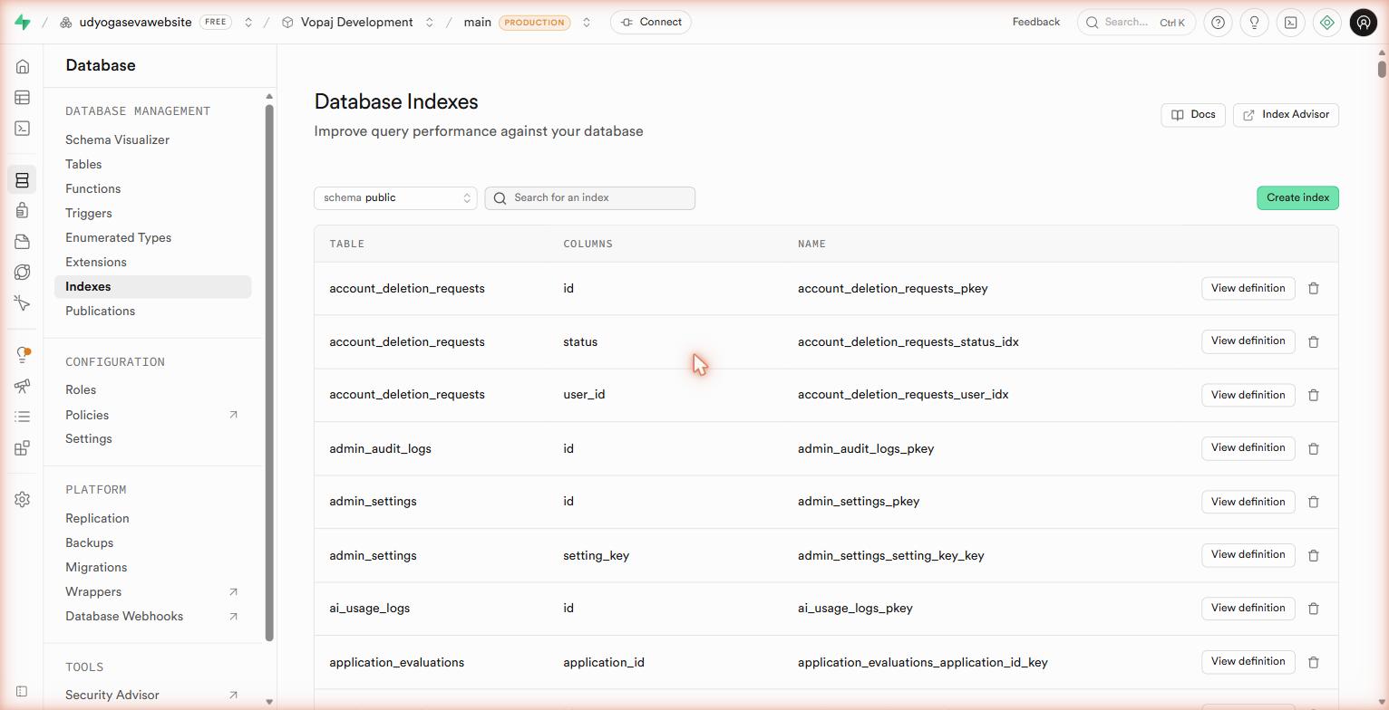Delete account_deletion_requests_pkey index via trash icon
Image resolution: width=1389 pixels, height=710 pixels.
1313,288
